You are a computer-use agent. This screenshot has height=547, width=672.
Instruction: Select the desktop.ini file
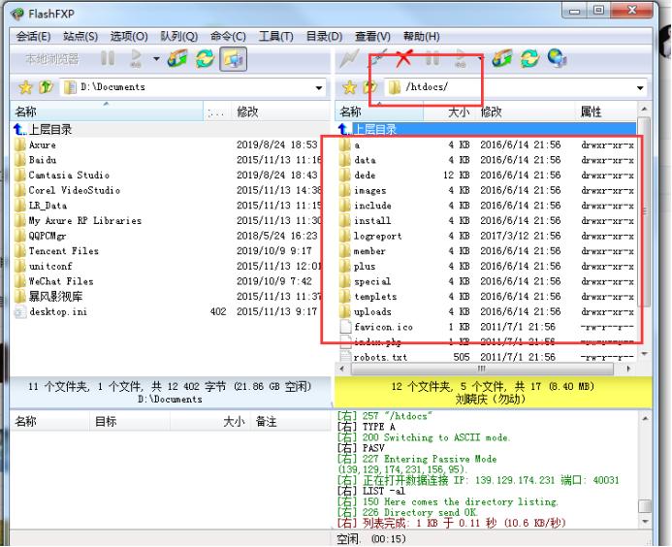tap(58, 311)
